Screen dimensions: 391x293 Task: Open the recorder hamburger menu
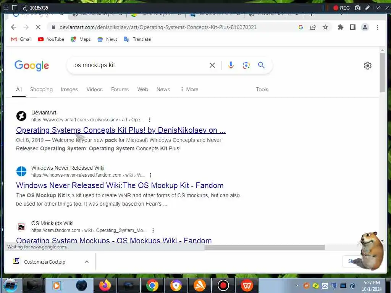(x=6, y=8)
